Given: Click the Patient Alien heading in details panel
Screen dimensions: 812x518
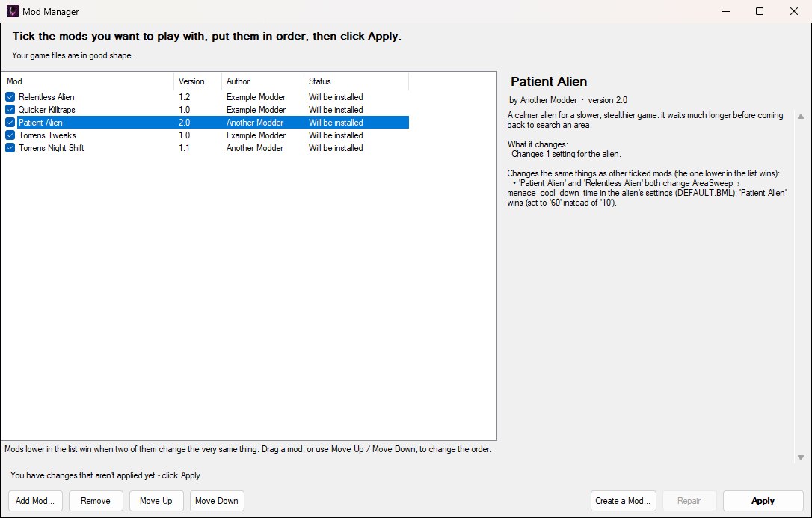Looking at the screenshot, I should click(549, 81).
